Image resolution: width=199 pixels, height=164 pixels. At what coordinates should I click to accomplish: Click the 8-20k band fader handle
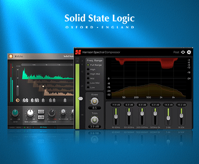(x=181, y=116)
